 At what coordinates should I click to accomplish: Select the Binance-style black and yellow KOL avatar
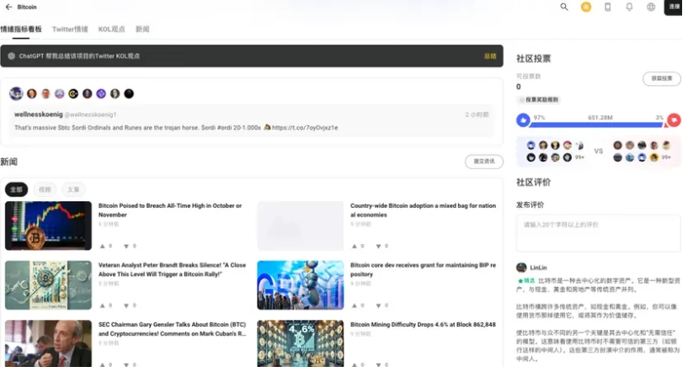(73, 93)
